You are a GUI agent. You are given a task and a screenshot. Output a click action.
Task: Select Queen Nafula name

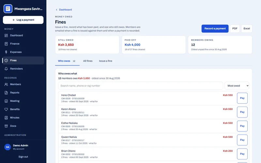coord(69,137)
